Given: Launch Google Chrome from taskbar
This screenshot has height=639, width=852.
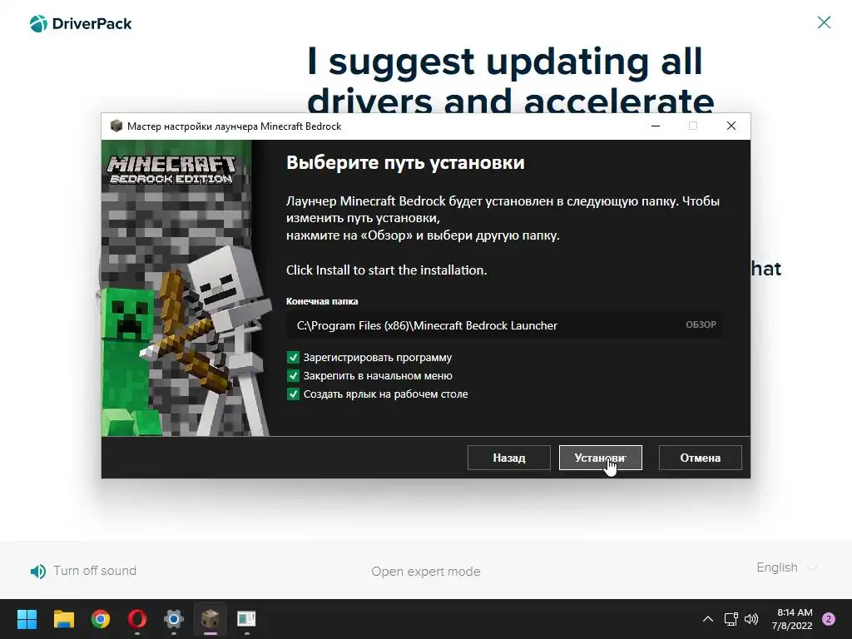Looking at the screenshot, I should point(100,619).
